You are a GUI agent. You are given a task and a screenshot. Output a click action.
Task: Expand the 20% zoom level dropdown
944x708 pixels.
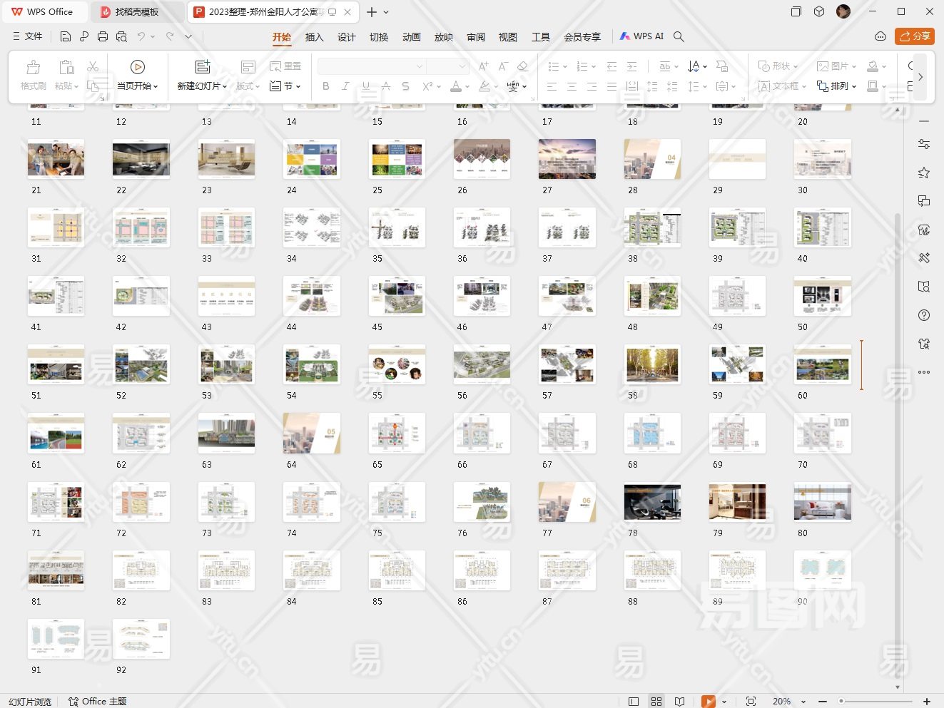point(803,702)
